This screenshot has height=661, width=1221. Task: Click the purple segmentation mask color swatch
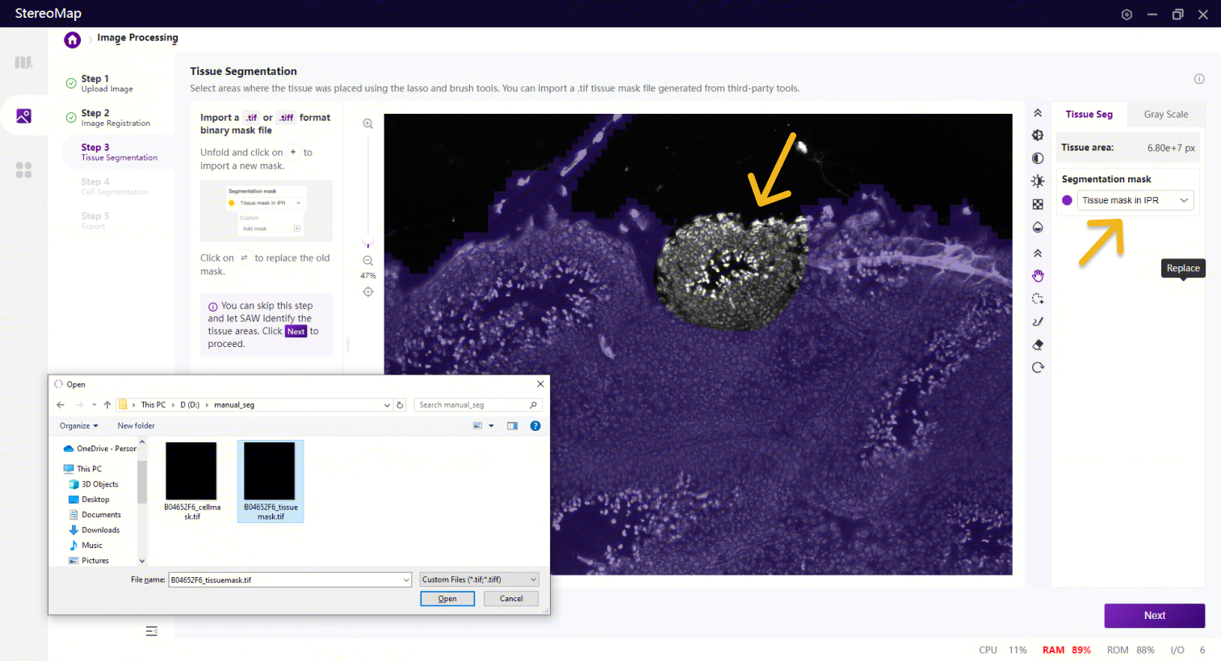(x=1067, y=200)
